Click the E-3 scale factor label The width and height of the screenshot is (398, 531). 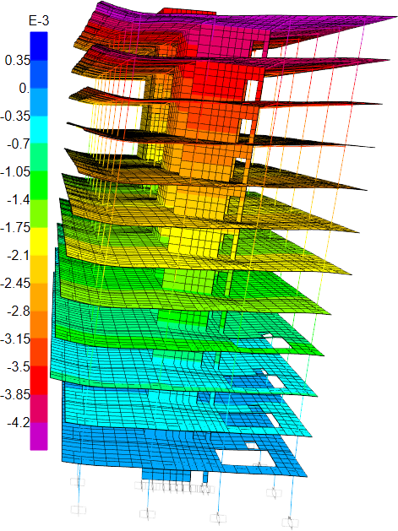point(39,21)
